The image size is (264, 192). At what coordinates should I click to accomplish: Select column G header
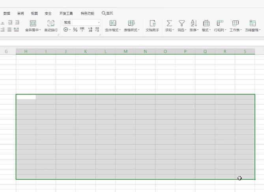pos(6,51)
